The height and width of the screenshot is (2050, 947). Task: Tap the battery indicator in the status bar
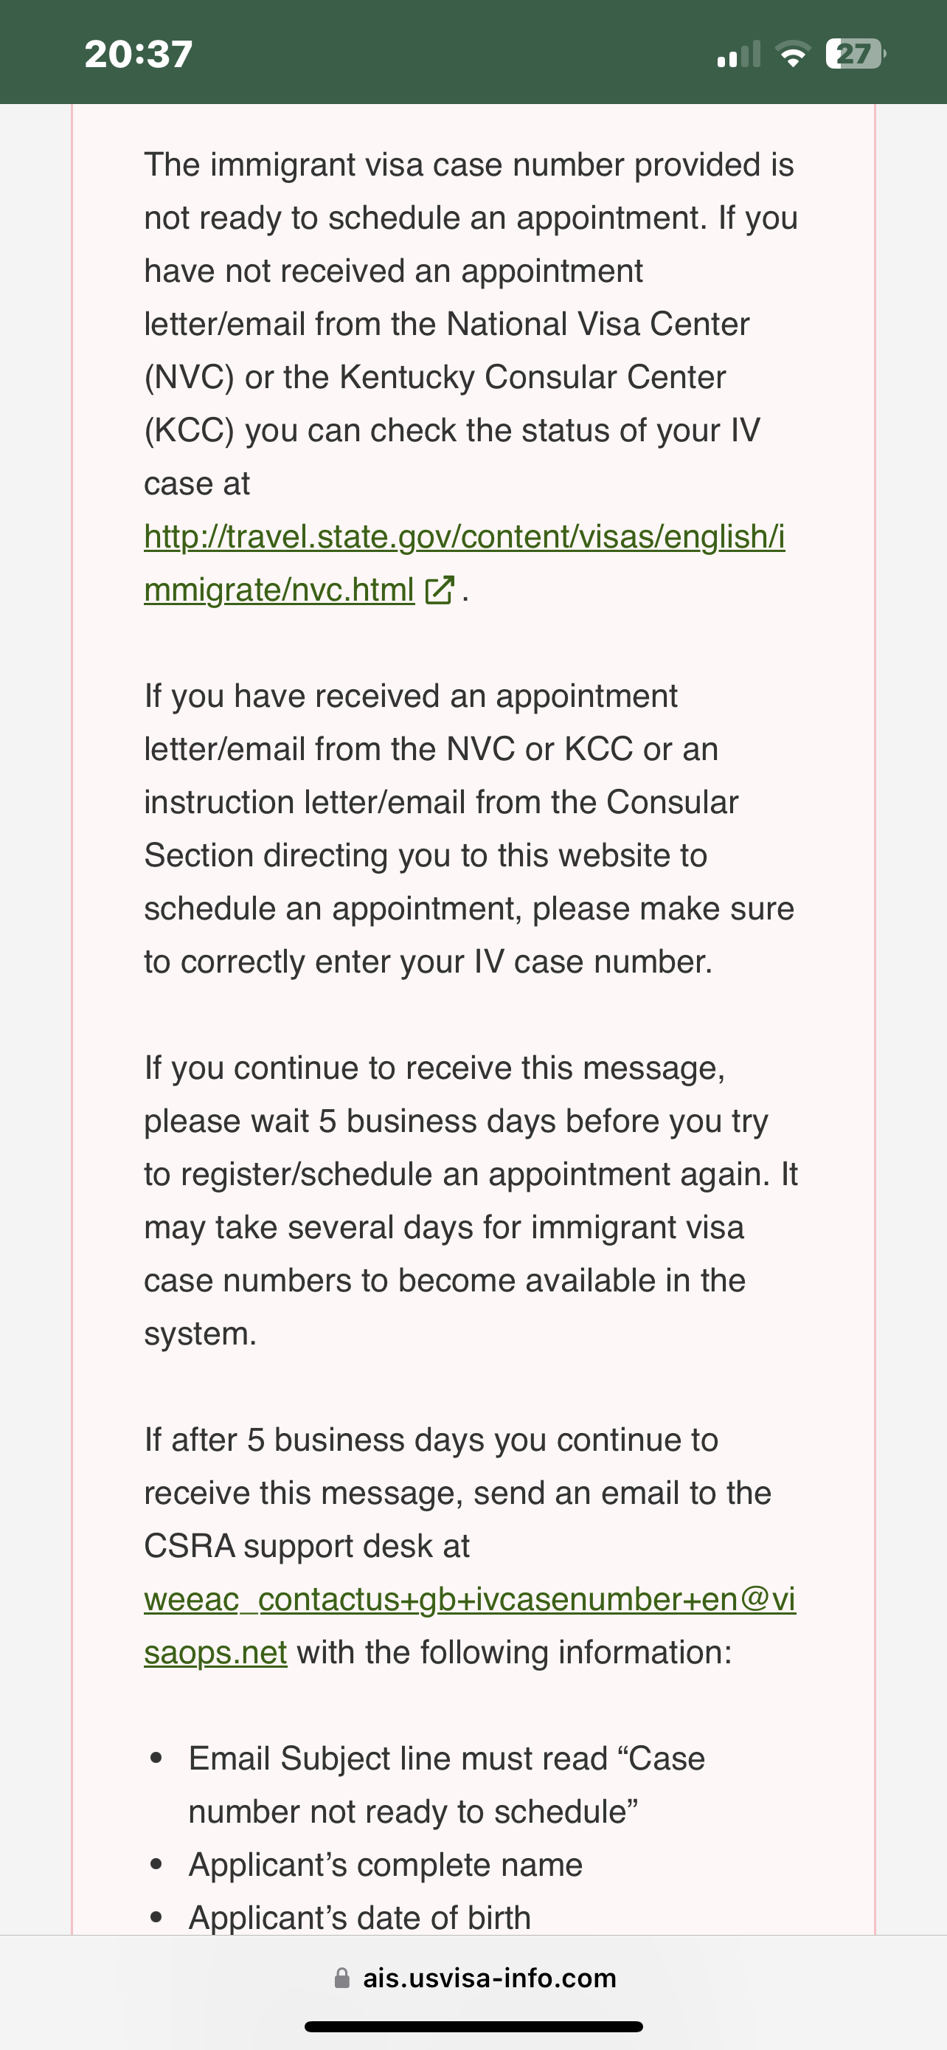pyautogui.click(x=856, y=54)
